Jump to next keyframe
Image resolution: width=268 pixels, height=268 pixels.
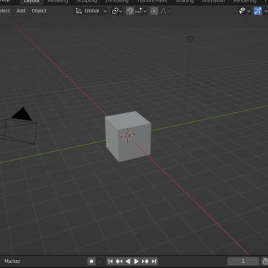pos(145,261)
